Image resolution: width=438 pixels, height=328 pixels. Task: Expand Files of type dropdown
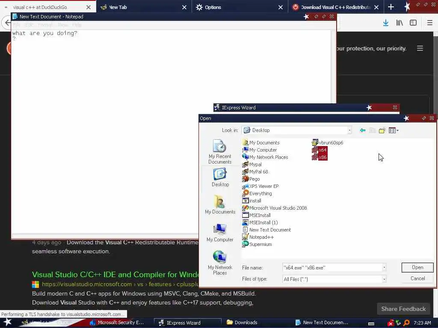coord(385,279)
